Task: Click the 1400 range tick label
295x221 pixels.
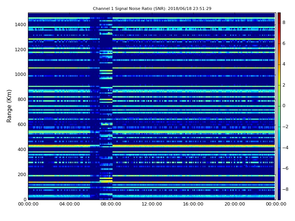Action: click(21, 24)
